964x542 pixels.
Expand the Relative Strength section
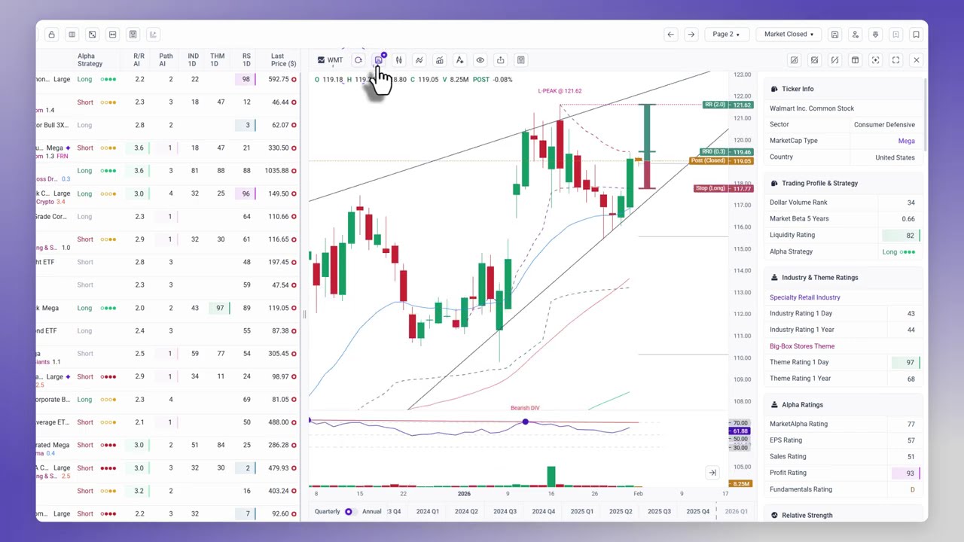pyautogui.click(x=843, y=515)
